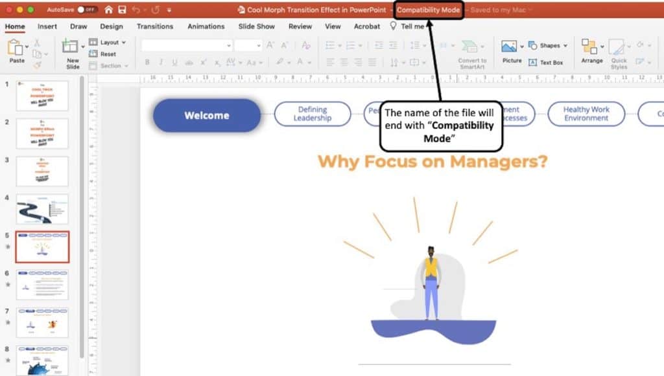
Task: Open the Acrobat ribbon tab
Action: [x=366, y=27]
